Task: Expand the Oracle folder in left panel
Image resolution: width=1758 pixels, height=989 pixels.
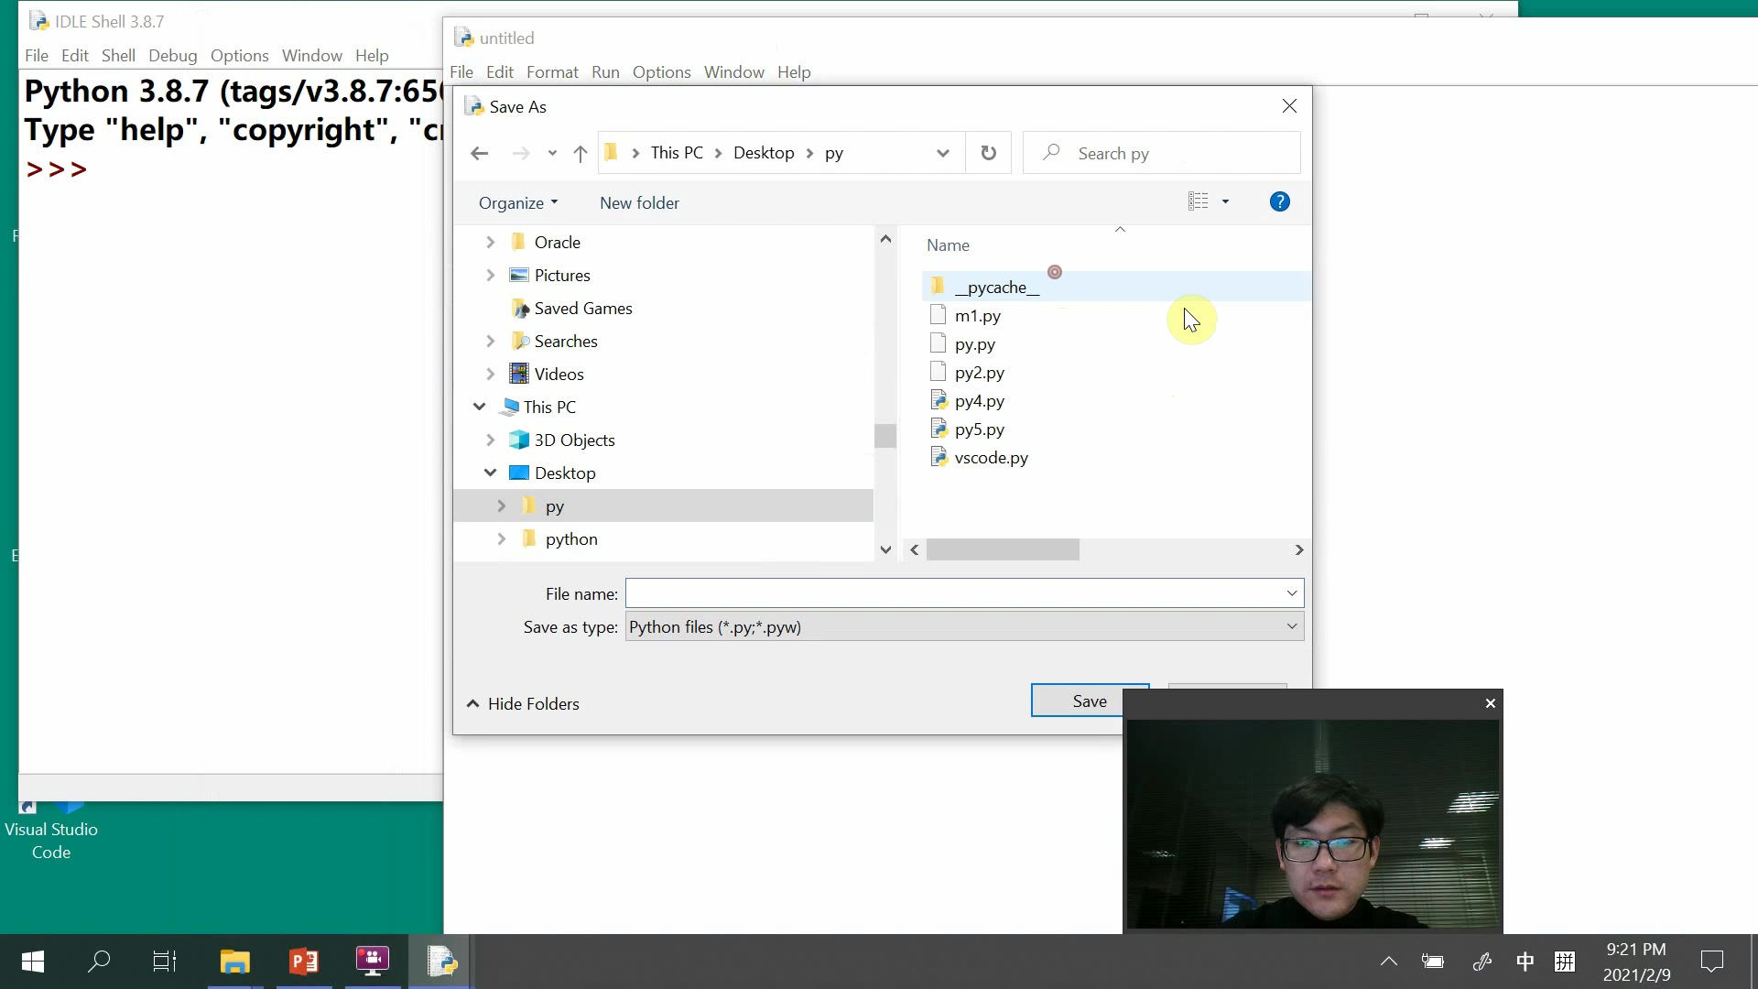Action: (490, 242)
